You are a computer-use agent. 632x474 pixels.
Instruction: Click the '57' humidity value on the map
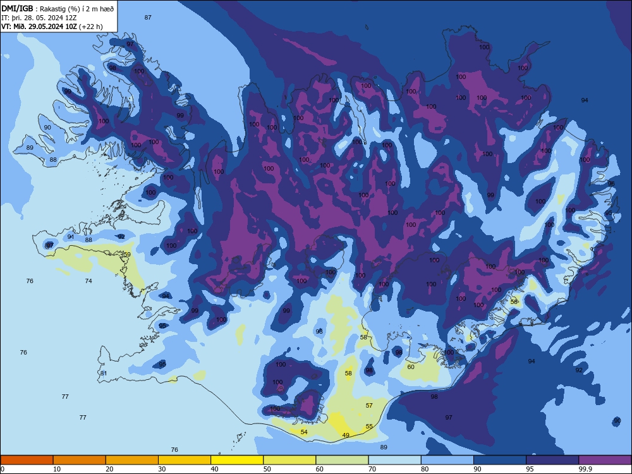pyautogui.click(x=369, y=406)
